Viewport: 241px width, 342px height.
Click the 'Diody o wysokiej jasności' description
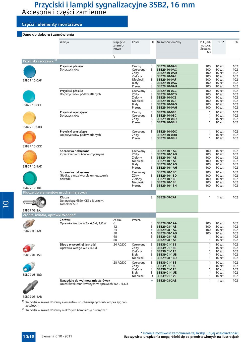click(78, 246)
